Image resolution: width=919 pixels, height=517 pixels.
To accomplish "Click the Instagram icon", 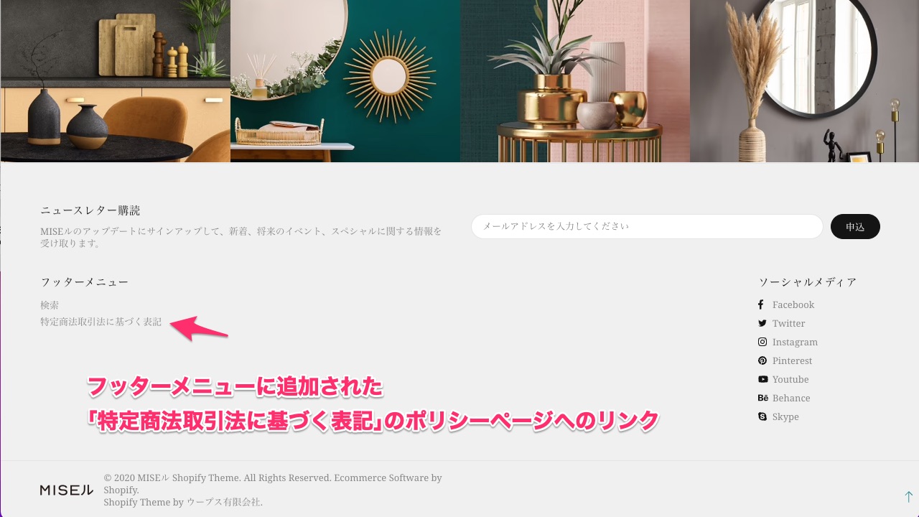I will point(762,342).
